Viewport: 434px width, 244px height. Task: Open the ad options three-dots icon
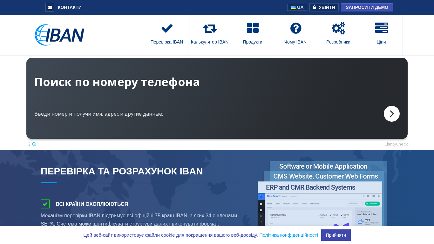coord(29,144)
